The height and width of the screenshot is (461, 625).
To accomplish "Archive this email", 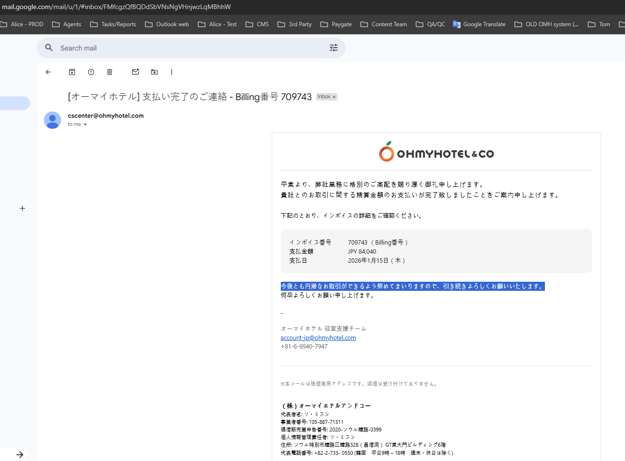I will pos(72,72).
